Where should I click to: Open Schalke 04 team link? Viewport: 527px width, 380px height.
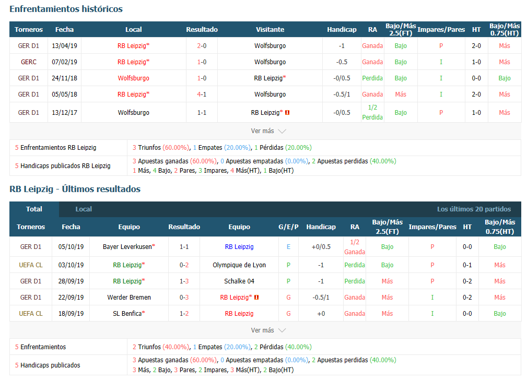239,281
